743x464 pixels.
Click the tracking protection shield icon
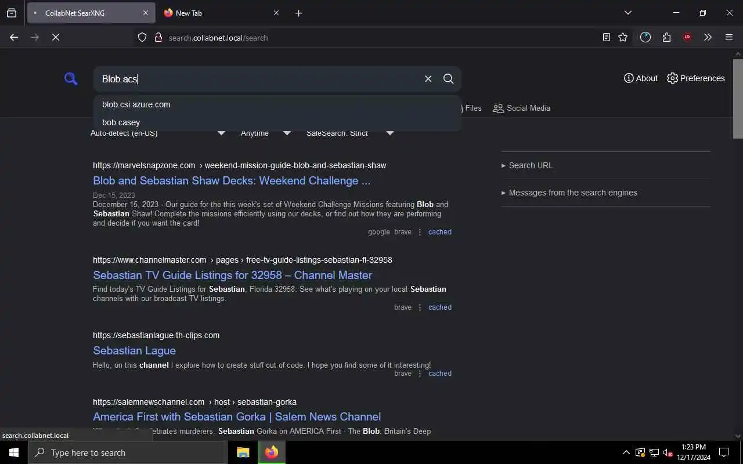pos(142,37)
